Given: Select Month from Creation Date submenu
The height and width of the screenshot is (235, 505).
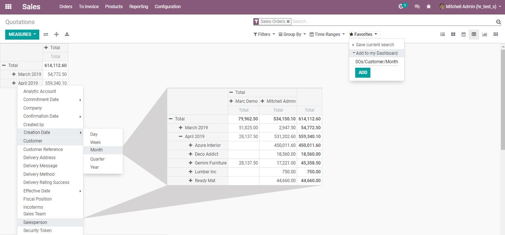Looking at the screenshot, I should [x=96, y=150].
